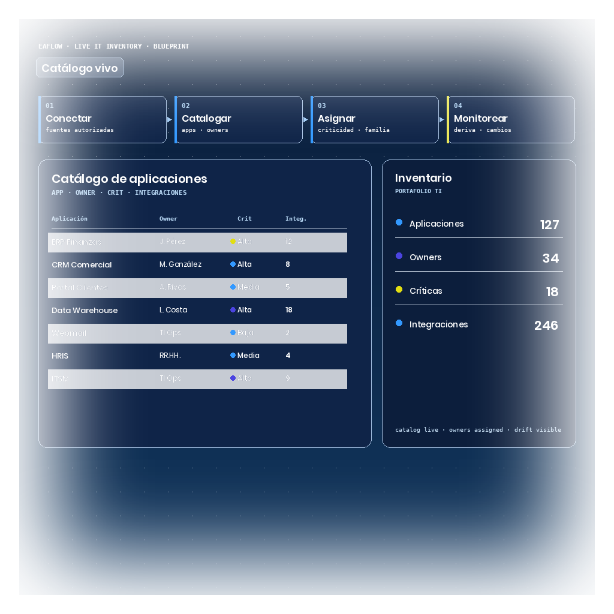Click the Media criticality label in HRIS row
Viewport: 614px width, 614px height.
click(248, 356)
